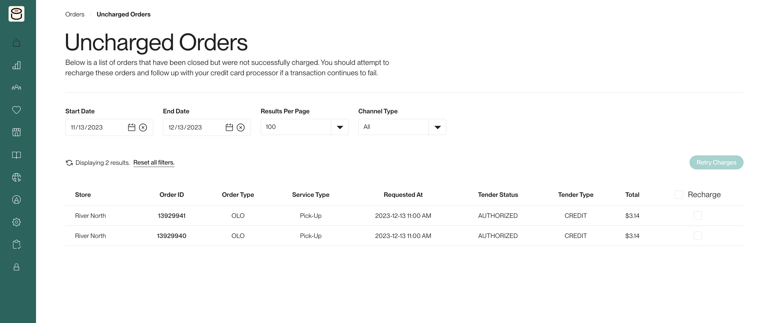Click the padlock icon in sidebar
This screenshot has width=757, height=323.
(x=16, y=267)
